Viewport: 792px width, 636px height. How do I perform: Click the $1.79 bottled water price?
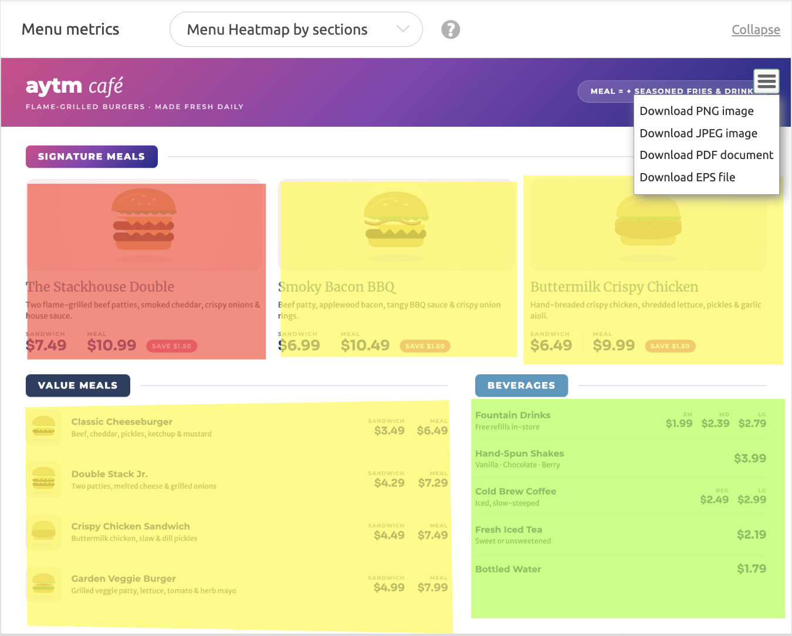pyautogui.click(x=752, y=569)
